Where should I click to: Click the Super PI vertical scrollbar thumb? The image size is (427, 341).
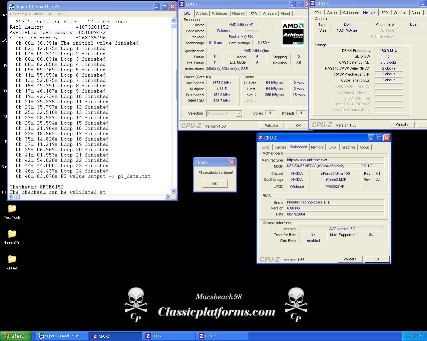point(173,26)
